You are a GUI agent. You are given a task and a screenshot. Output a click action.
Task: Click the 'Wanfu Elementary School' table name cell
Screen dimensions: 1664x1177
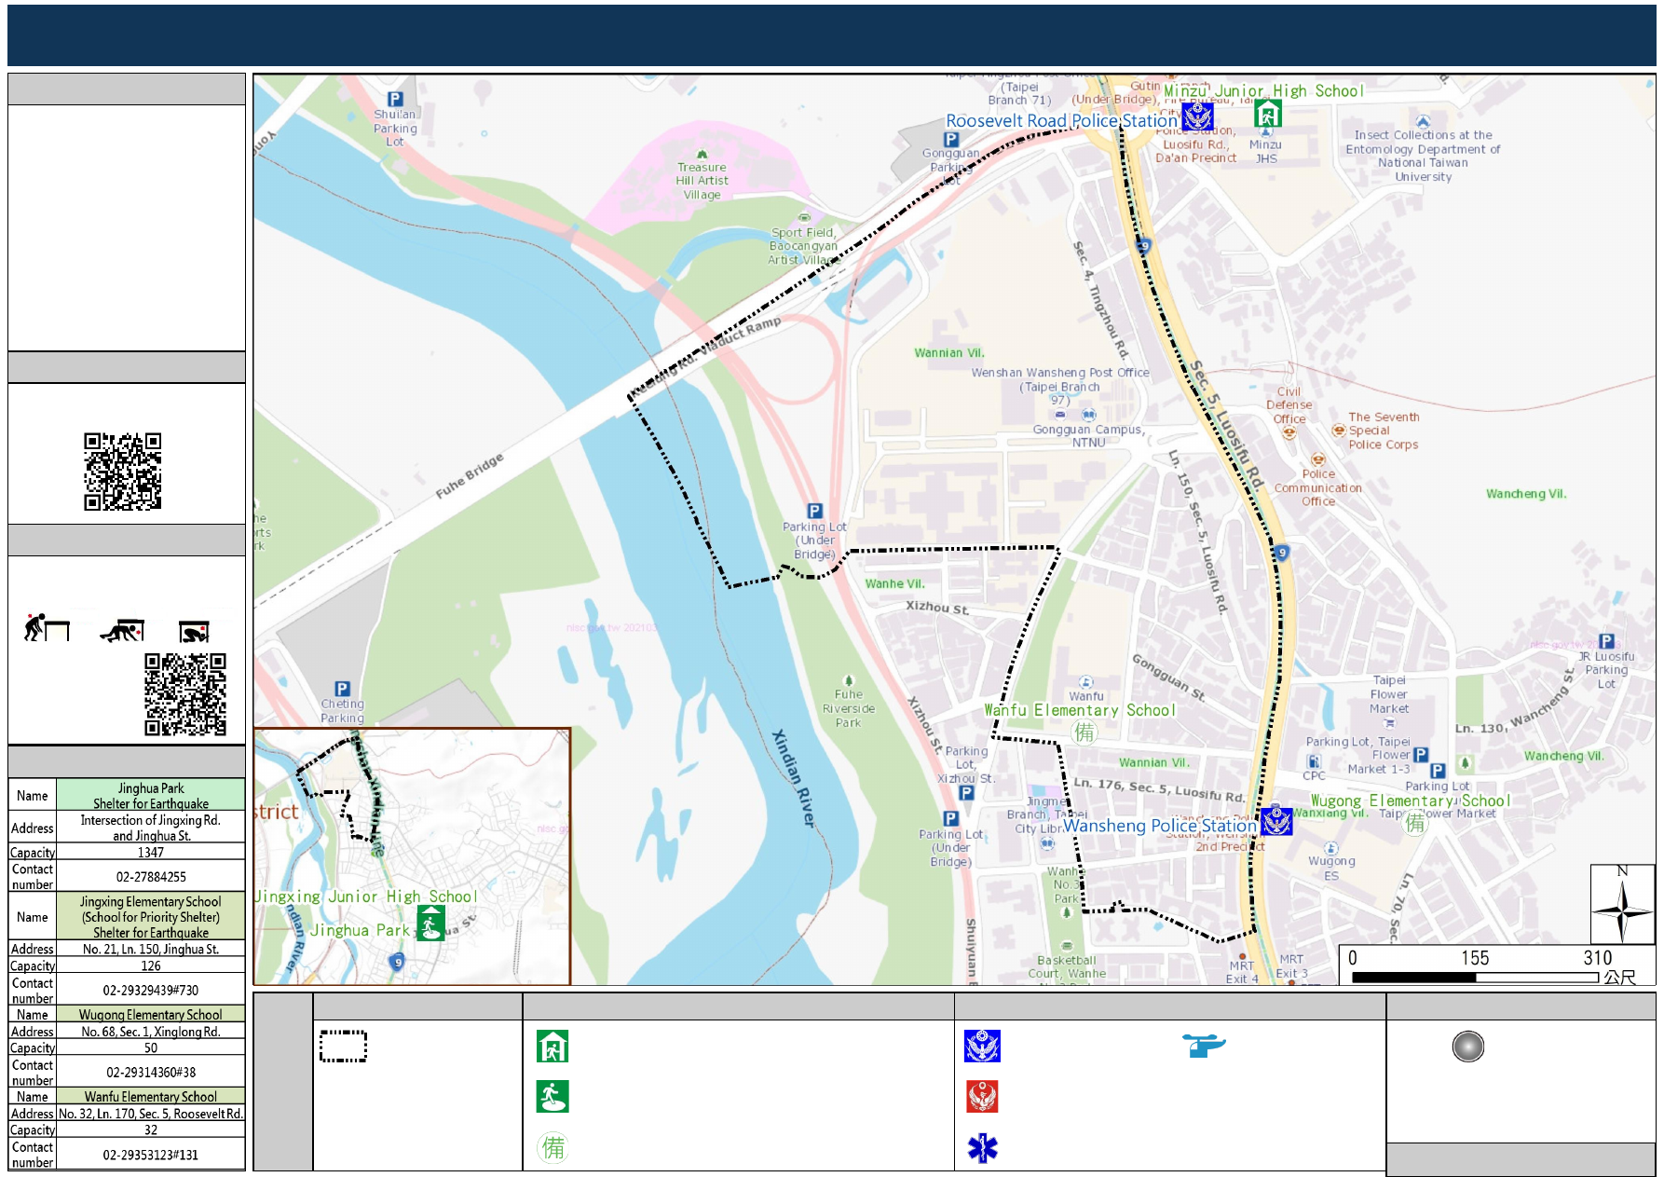click(x=151, y=1096)
